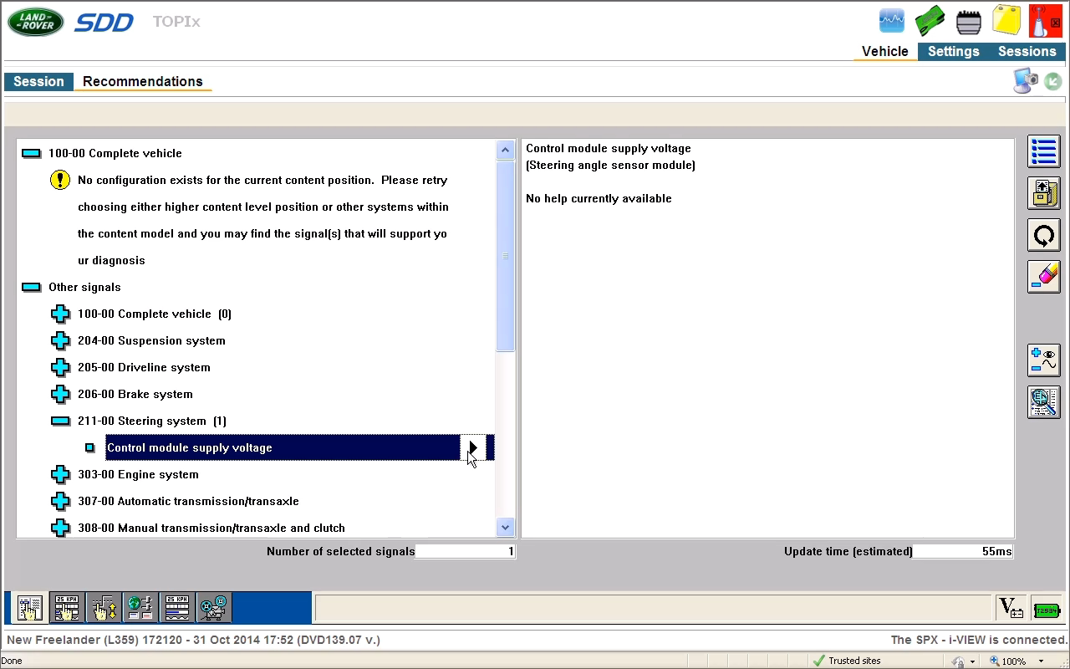Screen dimensions: 1070x669
Task: Expand 204-00 Suspension system node
Action: click(60, 340)
